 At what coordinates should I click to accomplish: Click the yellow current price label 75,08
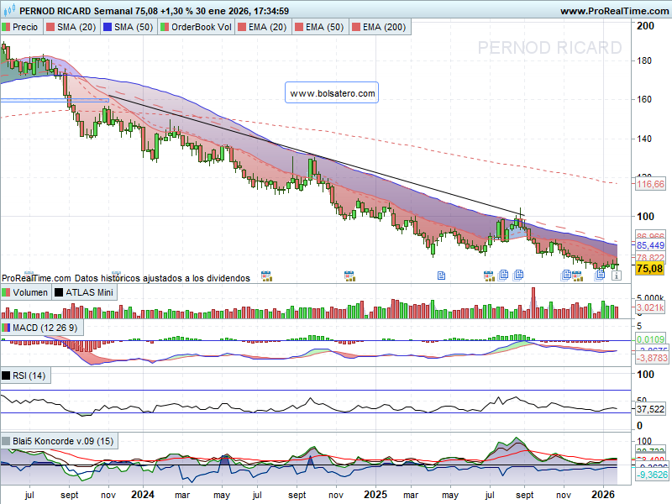[x=649, y=269]
